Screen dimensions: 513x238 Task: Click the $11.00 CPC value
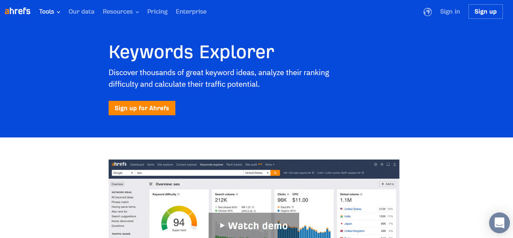click(x=300, y=200)
